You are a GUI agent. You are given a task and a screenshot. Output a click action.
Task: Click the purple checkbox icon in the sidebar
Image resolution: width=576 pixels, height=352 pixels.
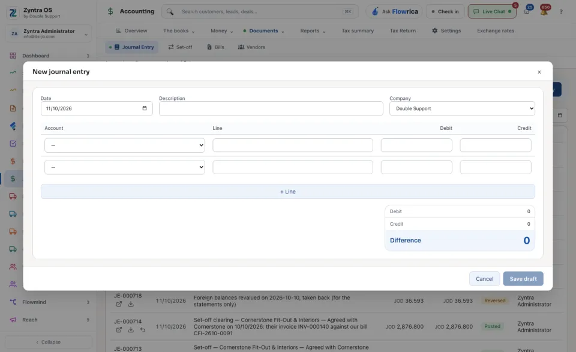(x=13, y=144)
